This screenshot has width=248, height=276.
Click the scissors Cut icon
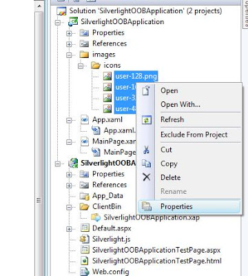click(x=146, y=150)
